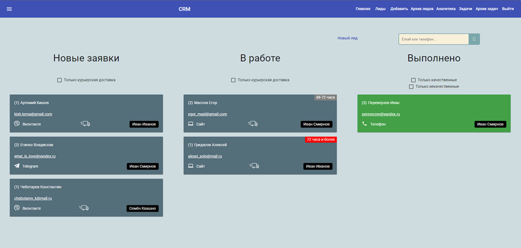
Task: Check Только некачественные filter
Action: 411,87
